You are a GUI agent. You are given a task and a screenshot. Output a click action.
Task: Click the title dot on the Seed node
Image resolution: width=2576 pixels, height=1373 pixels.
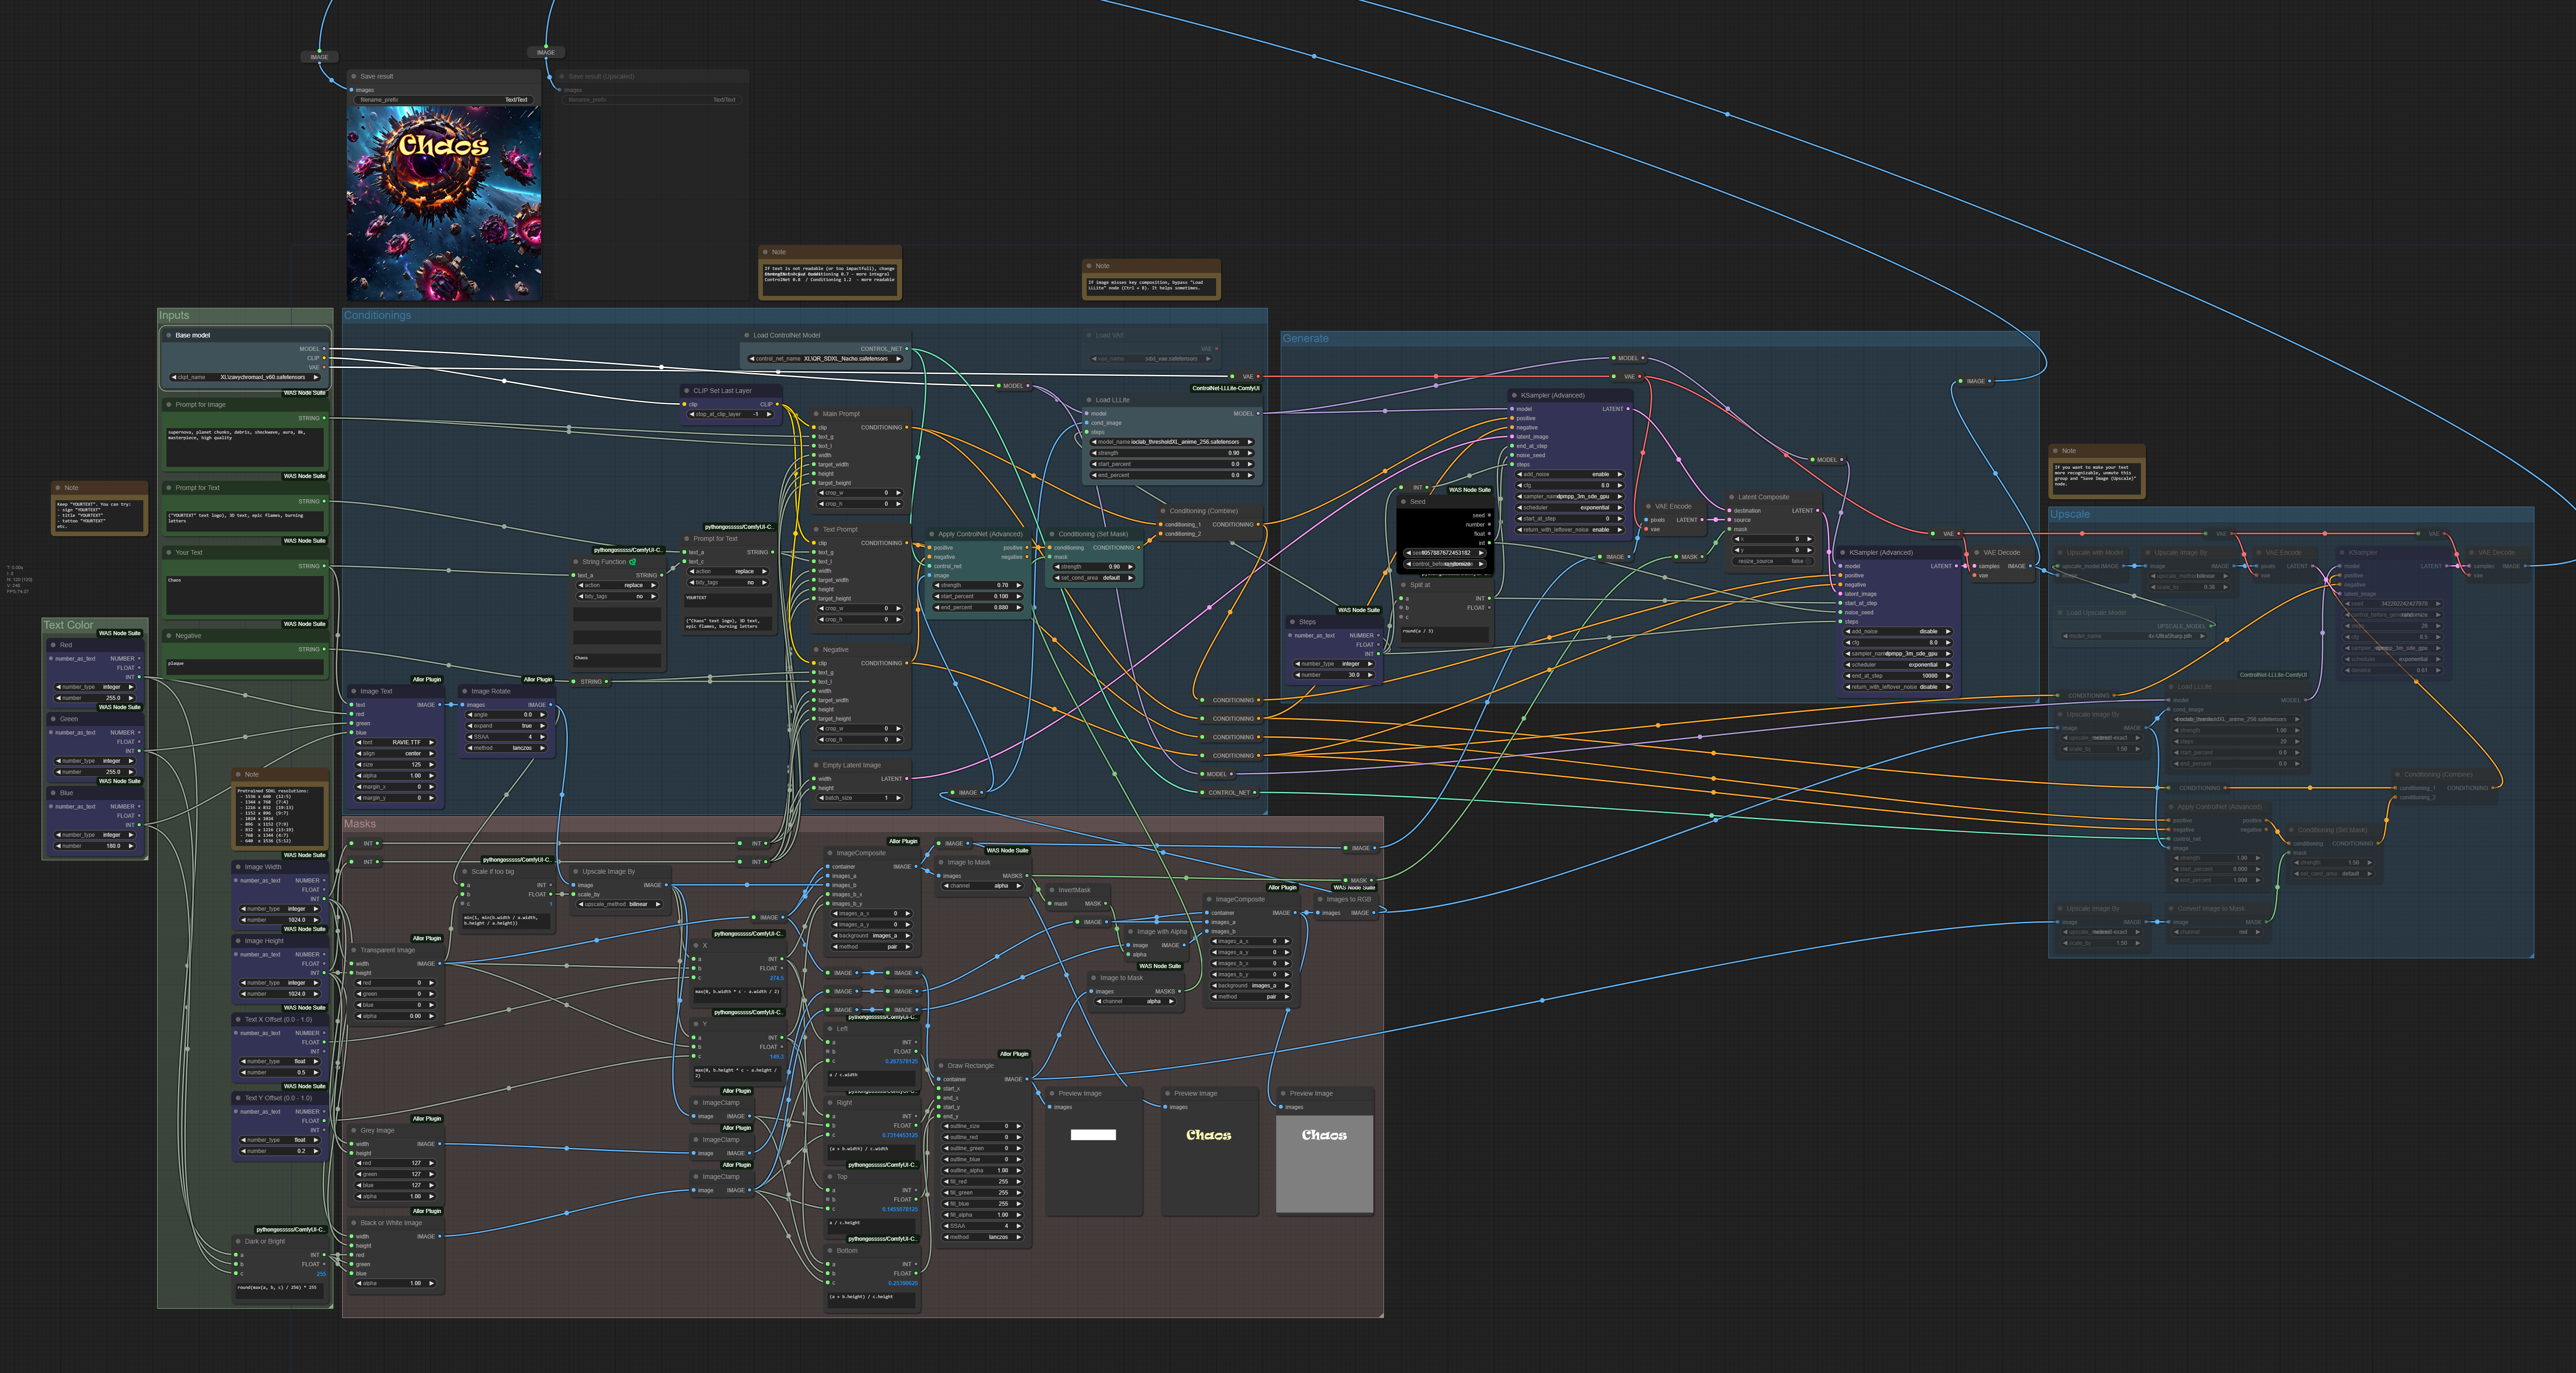coord(1403,502)
